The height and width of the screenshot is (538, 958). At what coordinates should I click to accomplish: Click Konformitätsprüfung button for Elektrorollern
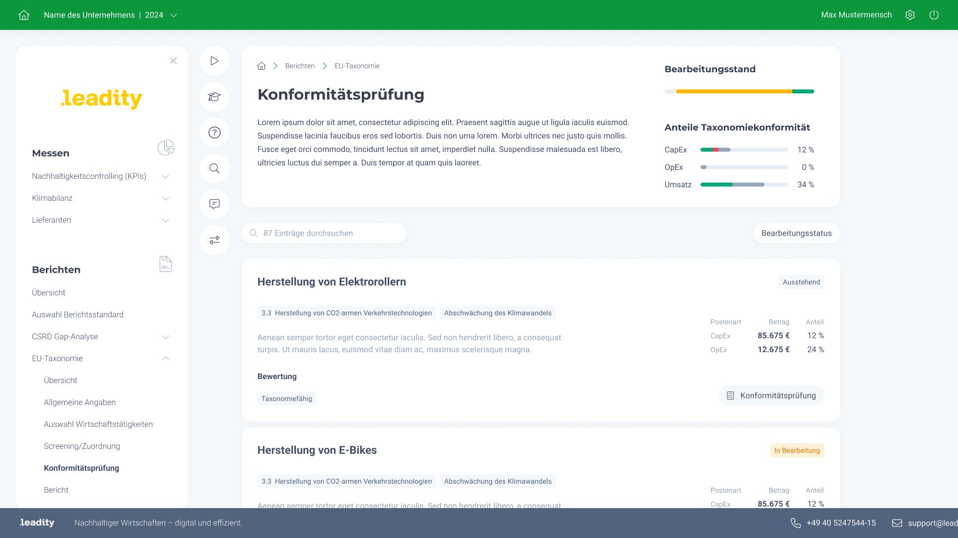(x=771, y=396)
